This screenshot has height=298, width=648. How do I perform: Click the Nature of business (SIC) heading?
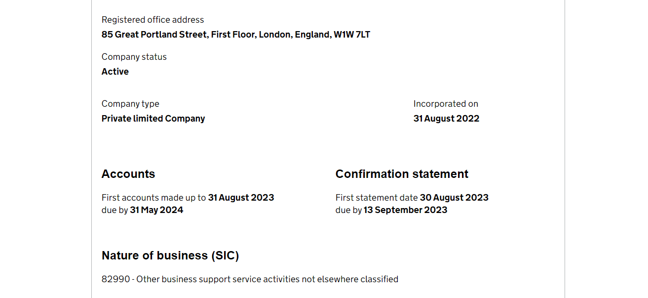(x=170, y=255)
